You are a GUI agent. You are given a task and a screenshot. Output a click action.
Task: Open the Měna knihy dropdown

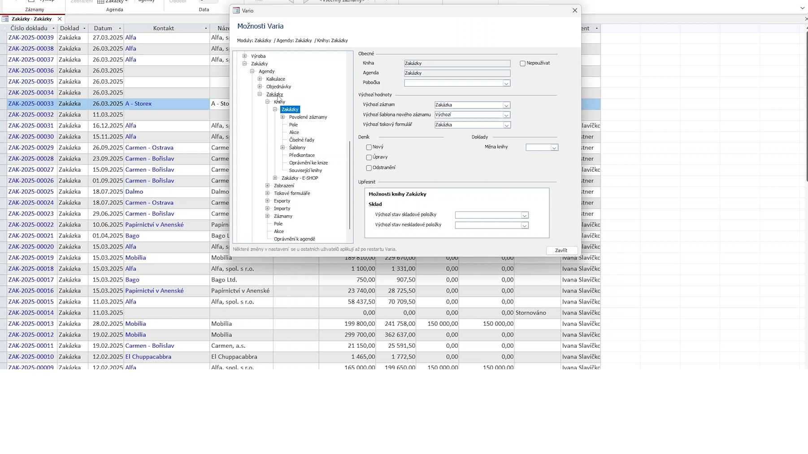click(x=554, y=147)
